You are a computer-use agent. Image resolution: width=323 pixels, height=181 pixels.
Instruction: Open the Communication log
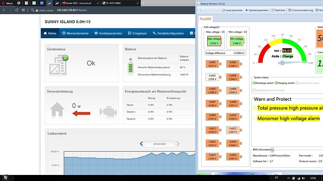301,10
